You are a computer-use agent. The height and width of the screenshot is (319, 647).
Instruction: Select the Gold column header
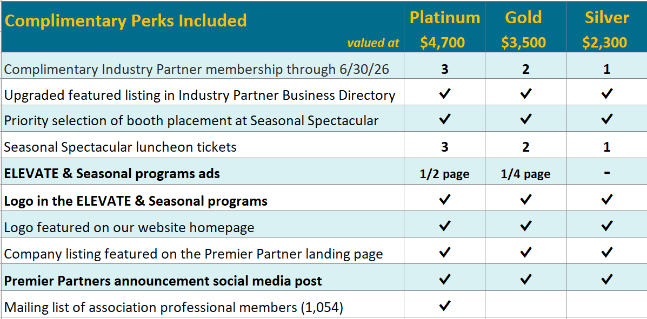(x=523, y=18)
